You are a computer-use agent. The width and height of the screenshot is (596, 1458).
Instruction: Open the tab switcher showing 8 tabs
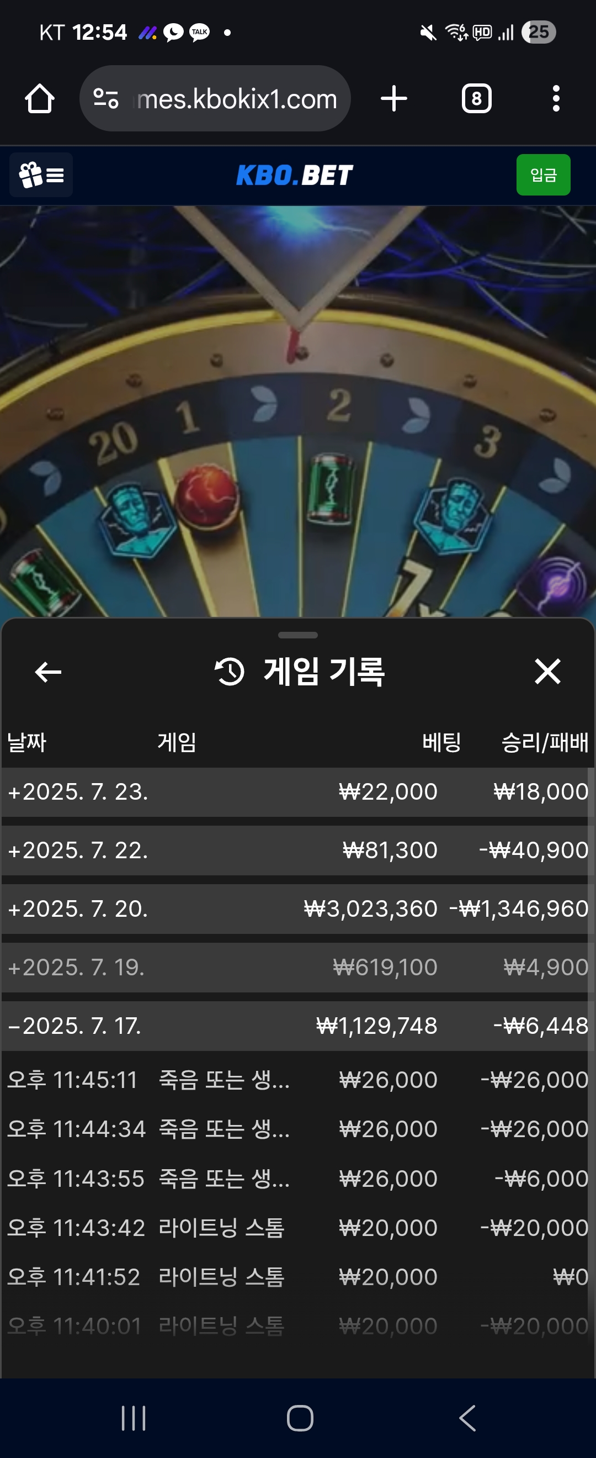476,98
